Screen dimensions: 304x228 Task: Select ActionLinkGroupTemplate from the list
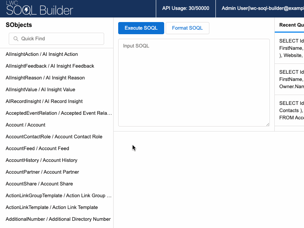point(58,195)
